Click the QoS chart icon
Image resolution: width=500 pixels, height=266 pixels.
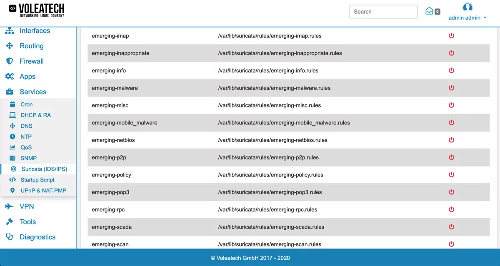point(14,147)
